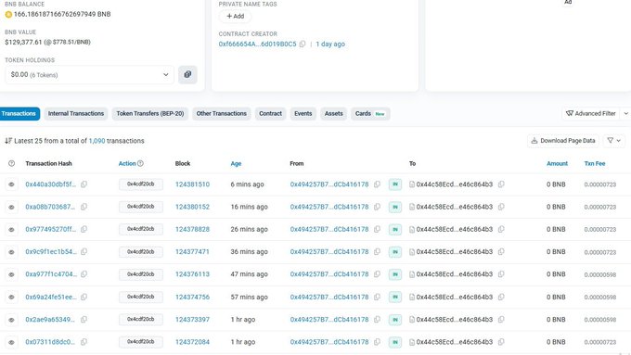The width and height of the screenshot is (631, 355).
Task: Copy From address in block 124380152 row
Action: pos(377,207)
